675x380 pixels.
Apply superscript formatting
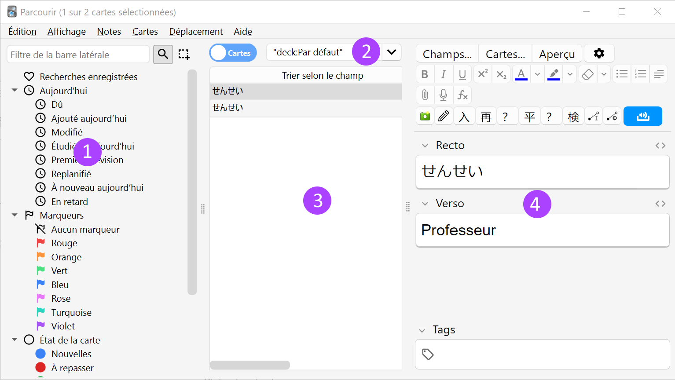(483, 74)
